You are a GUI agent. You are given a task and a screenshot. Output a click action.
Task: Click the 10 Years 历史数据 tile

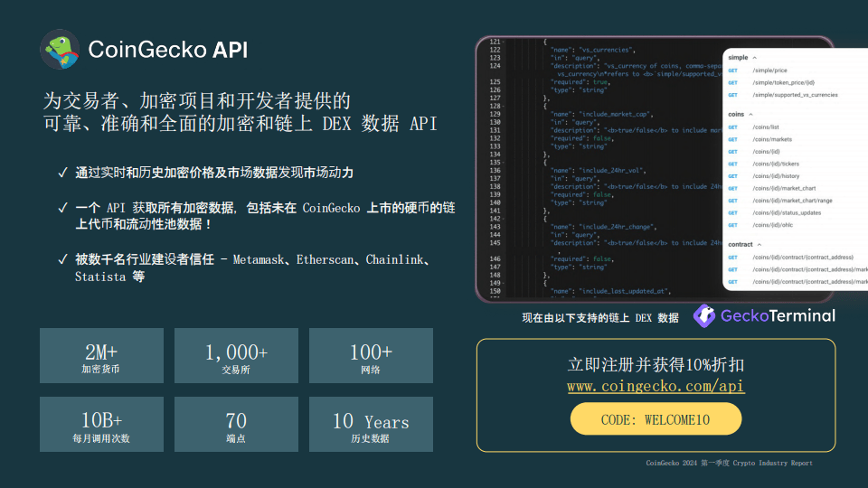click(371, 425)
